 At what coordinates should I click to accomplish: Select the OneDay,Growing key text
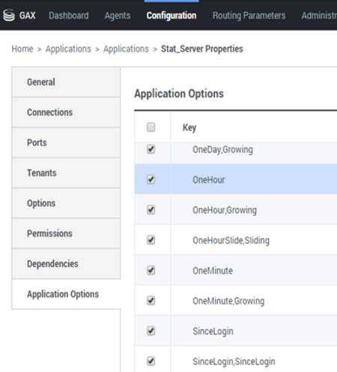[x=222, y=150]
